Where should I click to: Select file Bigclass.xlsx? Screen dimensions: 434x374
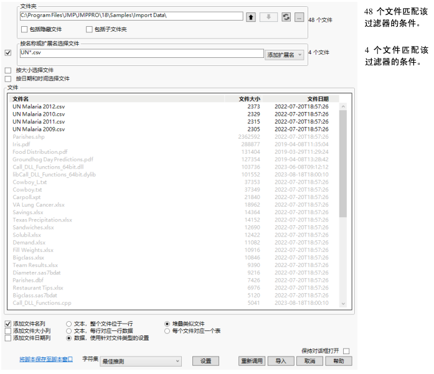[28, 258]
